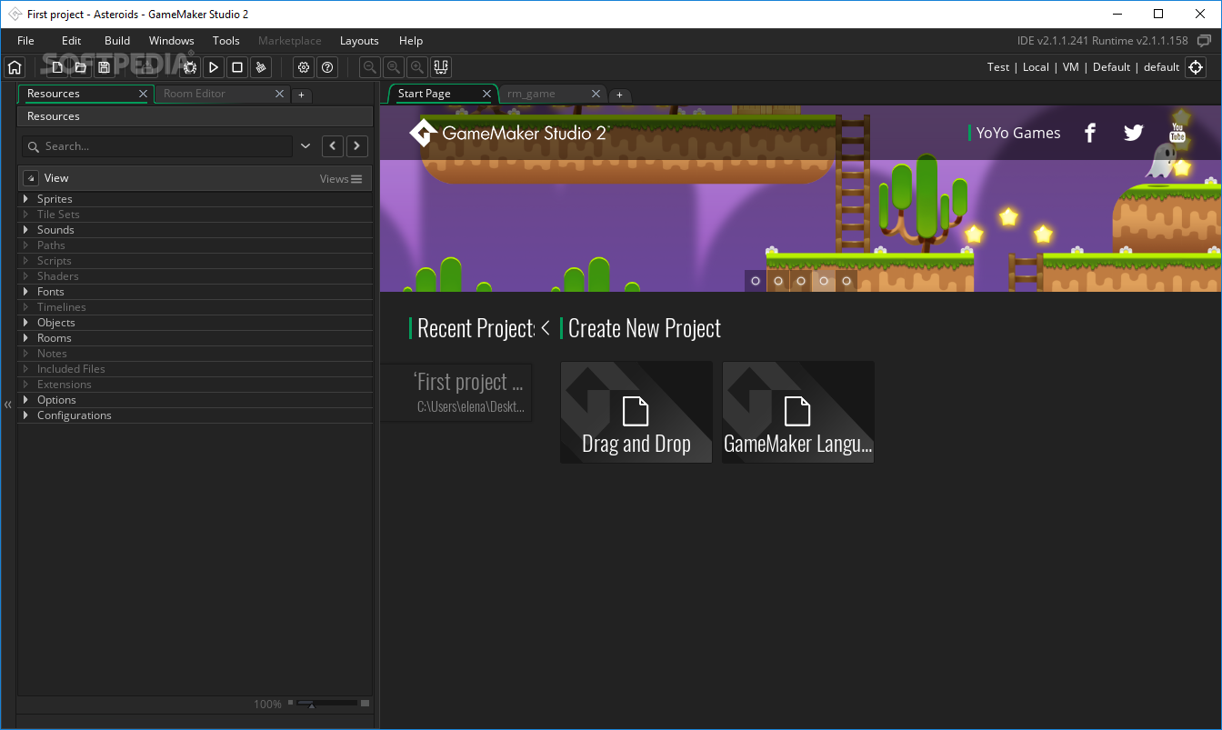
Task: Collapse the View section triangle button
Action: click(31, 179)
